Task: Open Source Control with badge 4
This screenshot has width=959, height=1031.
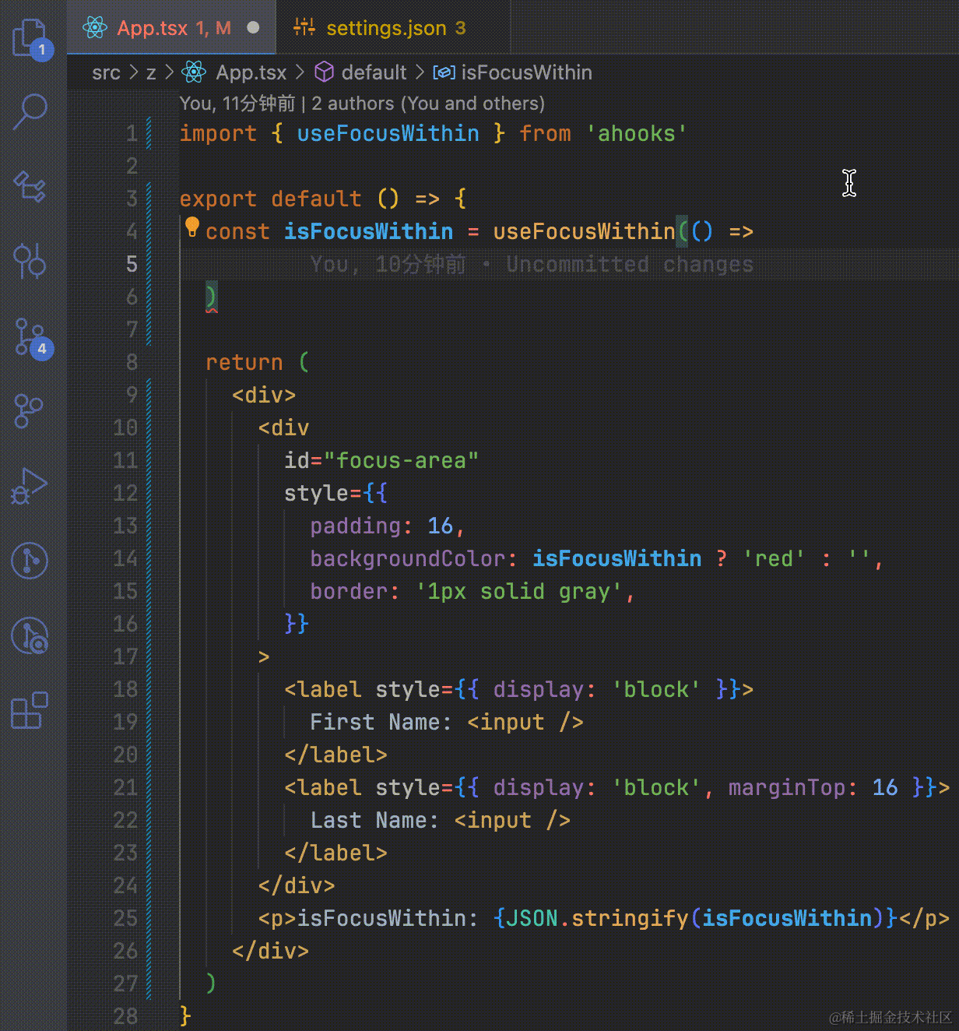Action: pos(32,337)
